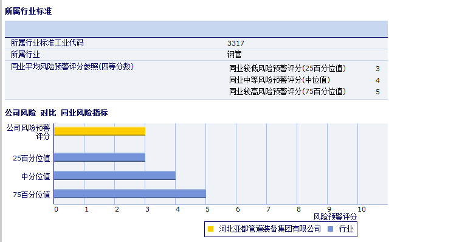
Task: Click x-axis tick label 10
Action: coord(362,209)
